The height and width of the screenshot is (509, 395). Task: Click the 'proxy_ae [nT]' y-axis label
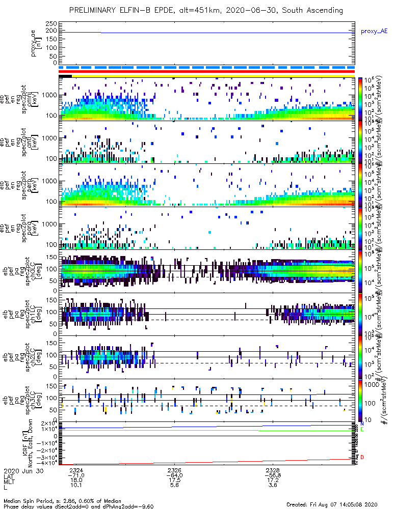tap(36, 43)
